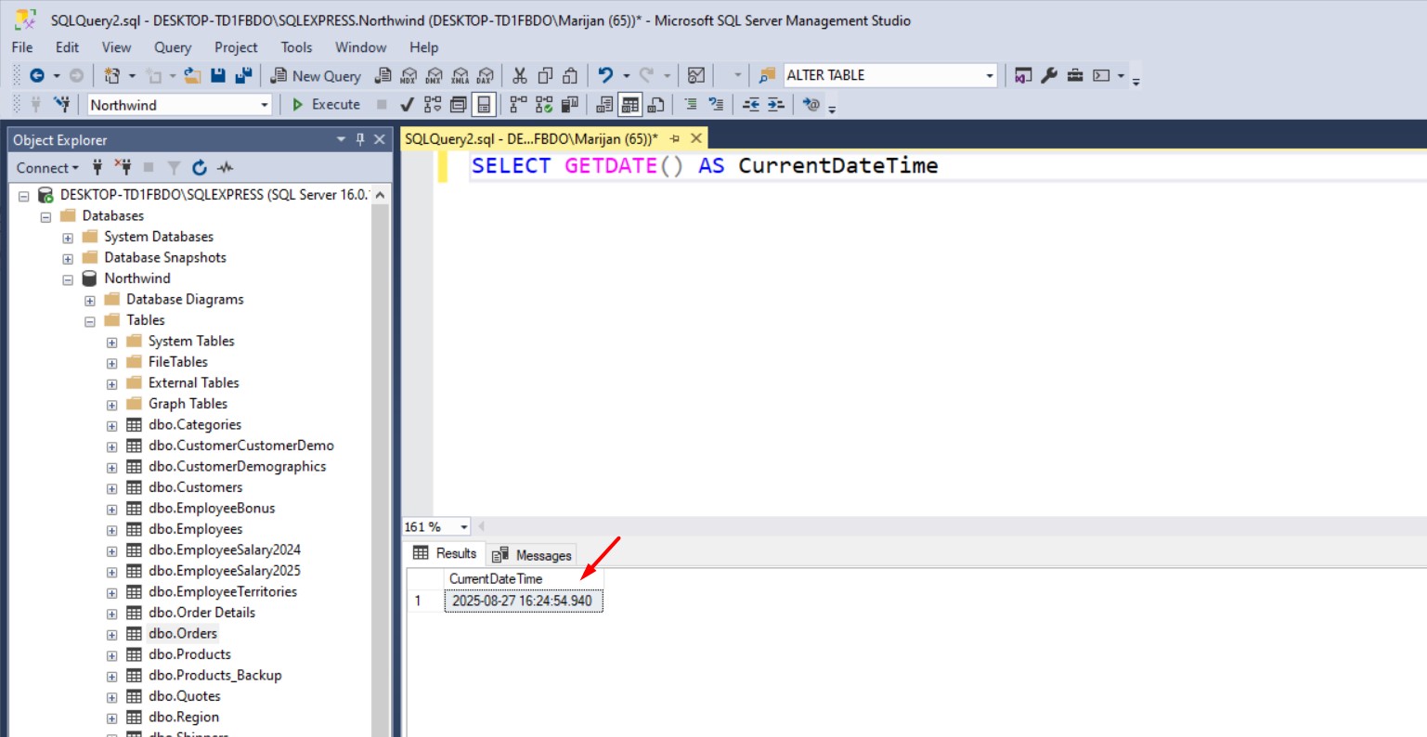Click the Save All icon
Viewport: 1427px width, 737px height.
pos(244,76)
